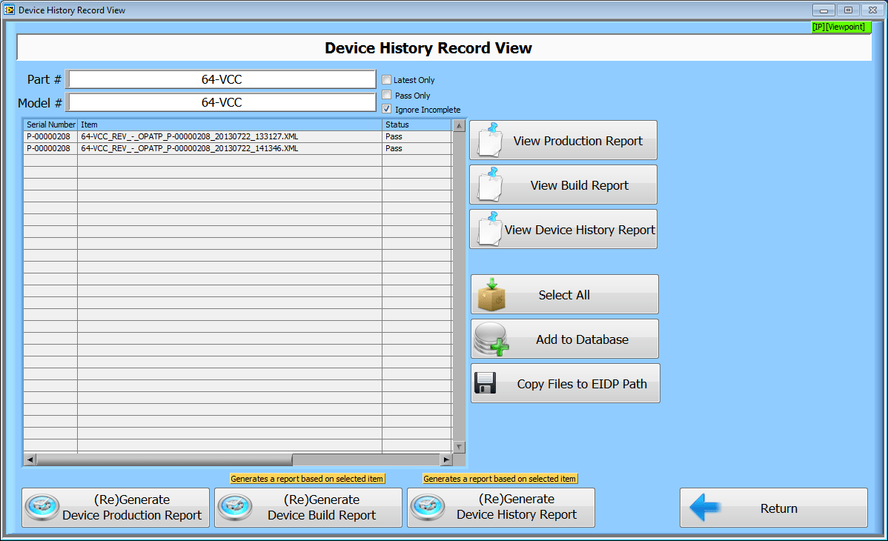Click the down arrow of the vertical scrollbar
Image resolution: width=888 pixels, height=541 pixels.
pos(458,447)
